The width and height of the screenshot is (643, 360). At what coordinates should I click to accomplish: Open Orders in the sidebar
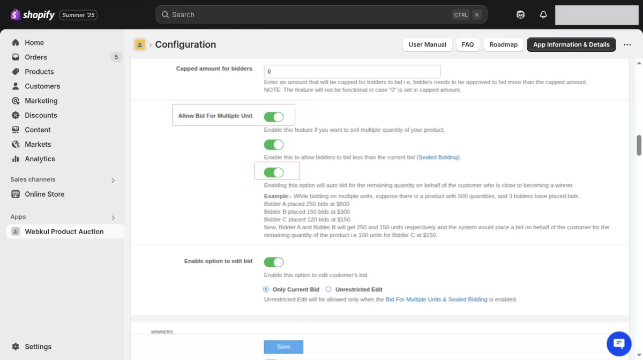pos(36,57)
